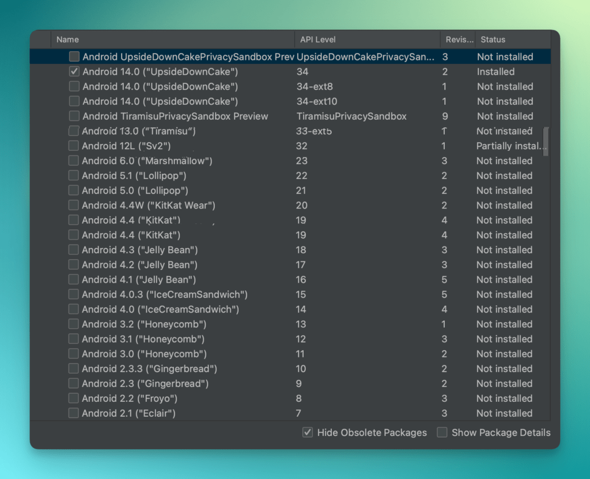The image size is (590, 479).
Task: Tick the checkbox for API 34-ext10
Action: pyautogui.click(x=74, y=101)
